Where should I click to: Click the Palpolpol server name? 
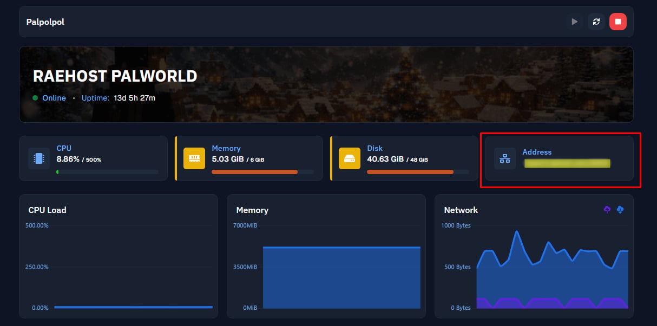[x=45, y=22]
